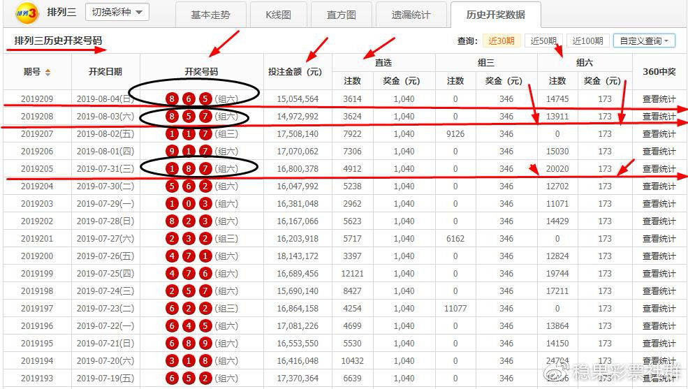Click the 360中奖 column header

click(659, 72)
